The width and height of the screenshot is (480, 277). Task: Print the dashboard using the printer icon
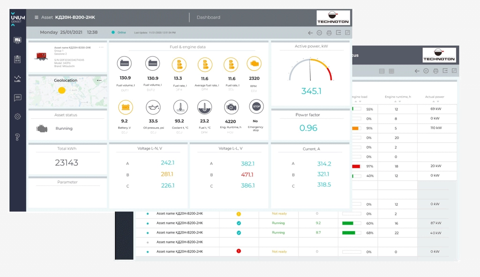coord(328,33)
